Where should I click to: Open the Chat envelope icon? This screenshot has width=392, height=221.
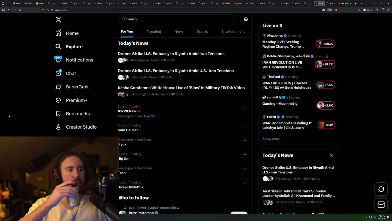58,73
